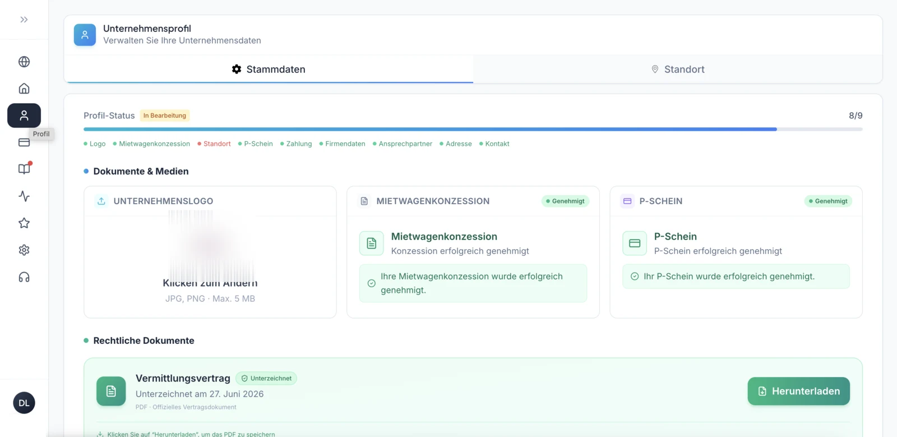Click the Firmendaten step label
The image size is (897, 437).
point(343,144)
